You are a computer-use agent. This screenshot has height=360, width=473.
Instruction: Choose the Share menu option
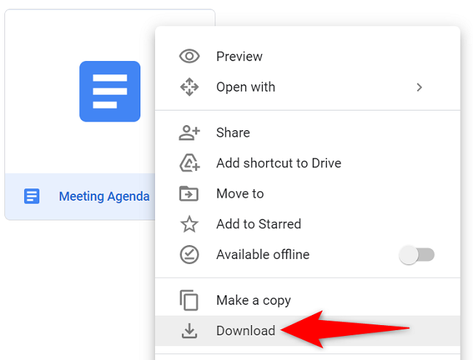[308, 132]
